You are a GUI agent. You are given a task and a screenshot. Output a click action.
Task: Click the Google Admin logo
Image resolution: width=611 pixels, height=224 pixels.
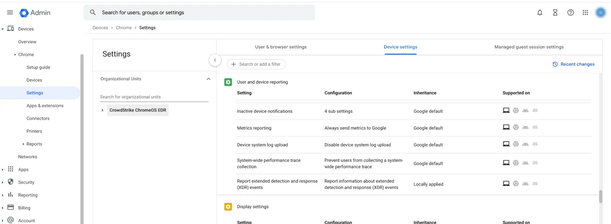(35, 13)
